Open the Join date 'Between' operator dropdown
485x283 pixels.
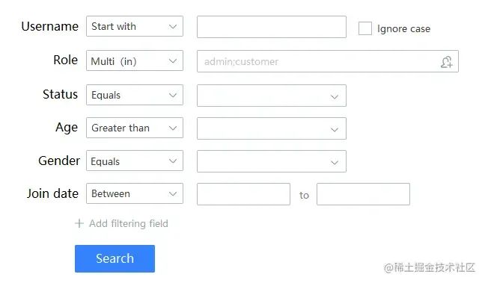coord(135,193)
